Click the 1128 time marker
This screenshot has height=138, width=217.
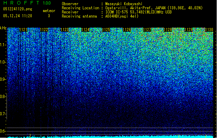168,30
